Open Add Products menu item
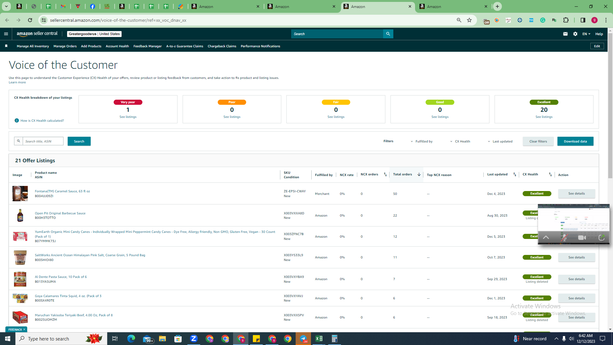613x345 pixels. pos(91,46)
